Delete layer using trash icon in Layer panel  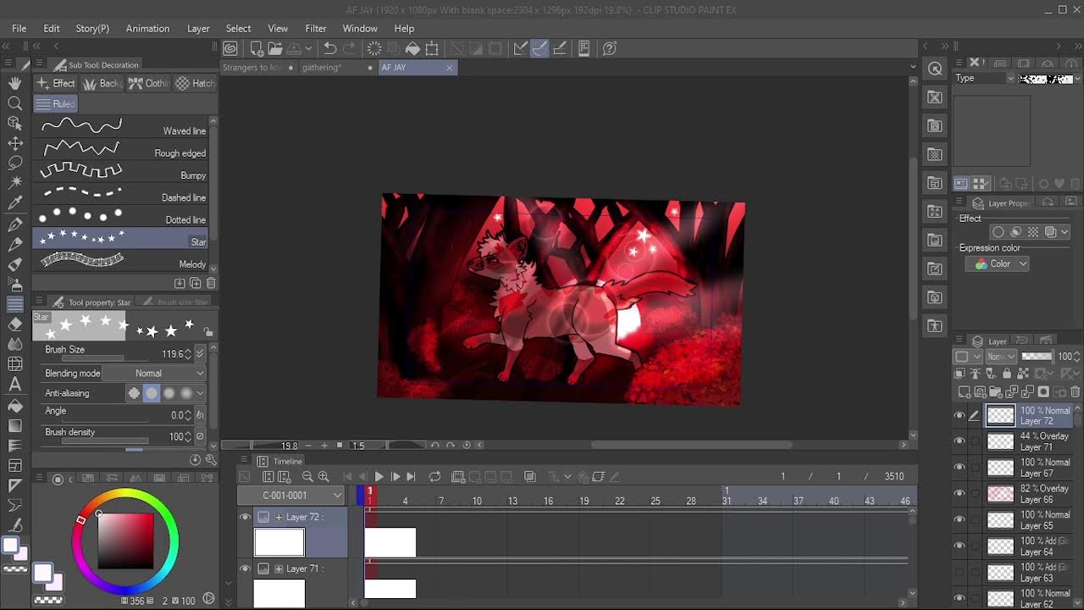[x=1076, y=391]
